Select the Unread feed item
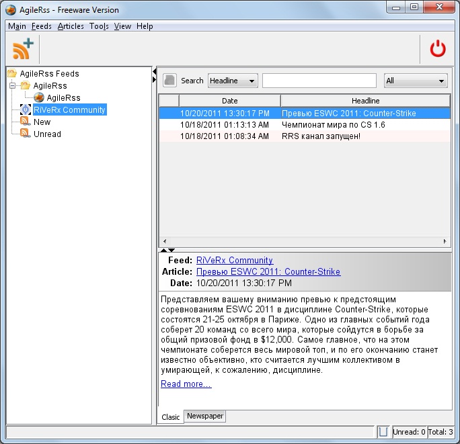 pos(47,134)
